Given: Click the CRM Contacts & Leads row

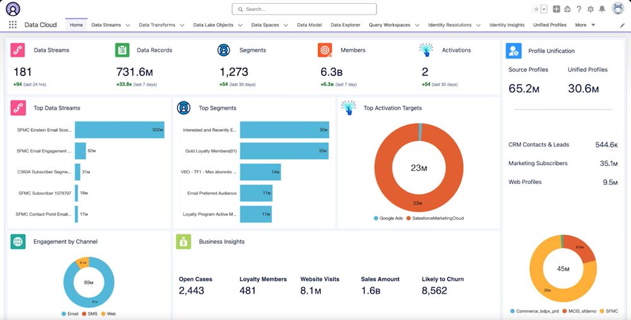Looking at the screenshot, I should click(x=563, y=144).
